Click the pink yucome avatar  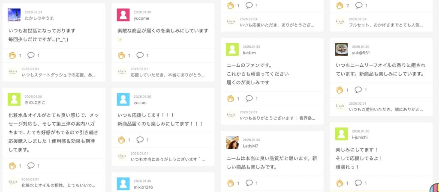pos(123,15)
